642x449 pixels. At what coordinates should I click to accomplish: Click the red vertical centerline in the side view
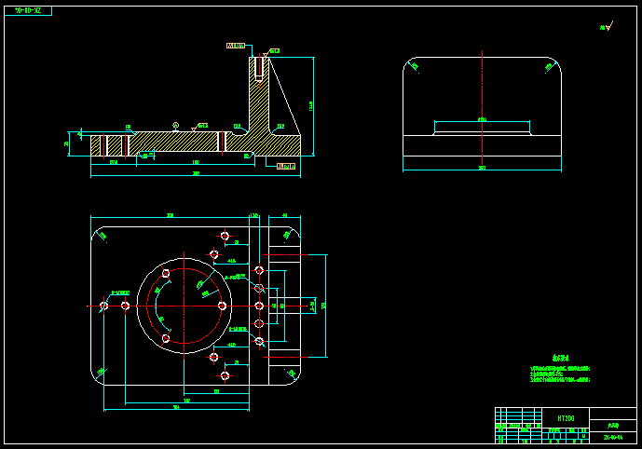pyautogui.click(x=483, y=108)
